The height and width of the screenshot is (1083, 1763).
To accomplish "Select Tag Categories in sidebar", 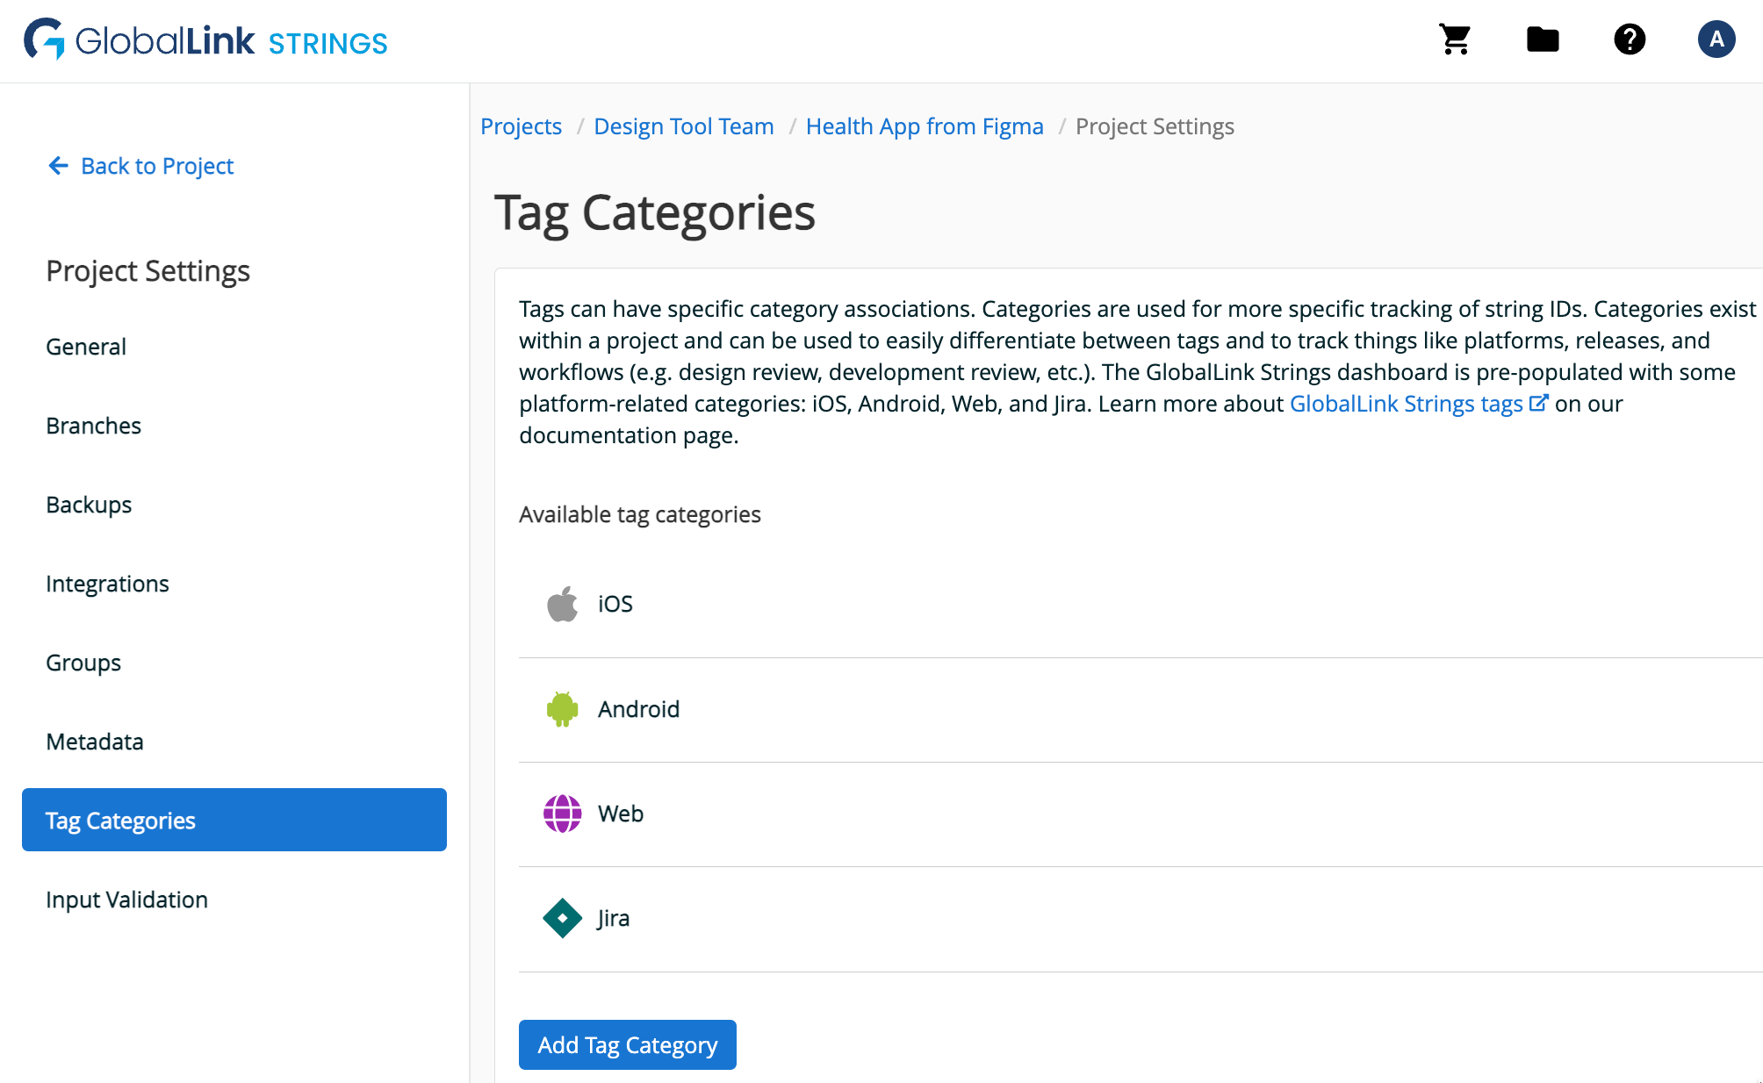I will click(234, 820).
